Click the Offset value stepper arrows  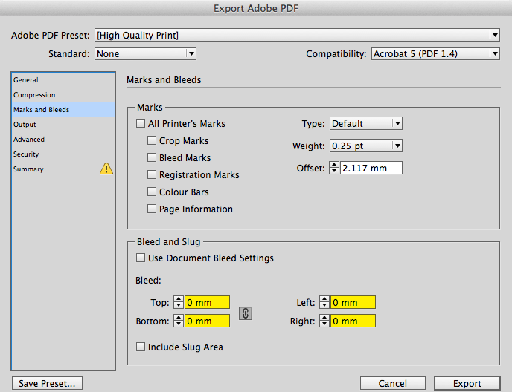point(334,168)
